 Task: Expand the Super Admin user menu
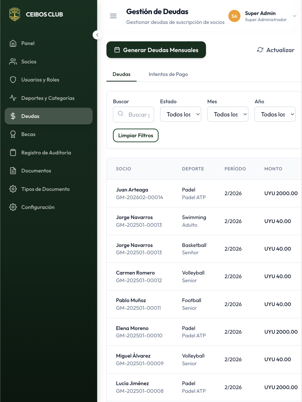coord(294,16)
